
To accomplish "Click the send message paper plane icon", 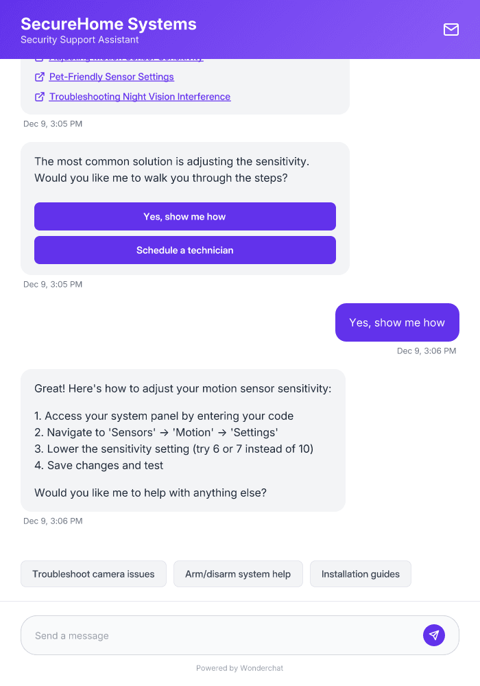I will (433, 635).
